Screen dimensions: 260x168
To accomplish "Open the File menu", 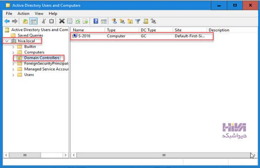I will tap(9, 13).
